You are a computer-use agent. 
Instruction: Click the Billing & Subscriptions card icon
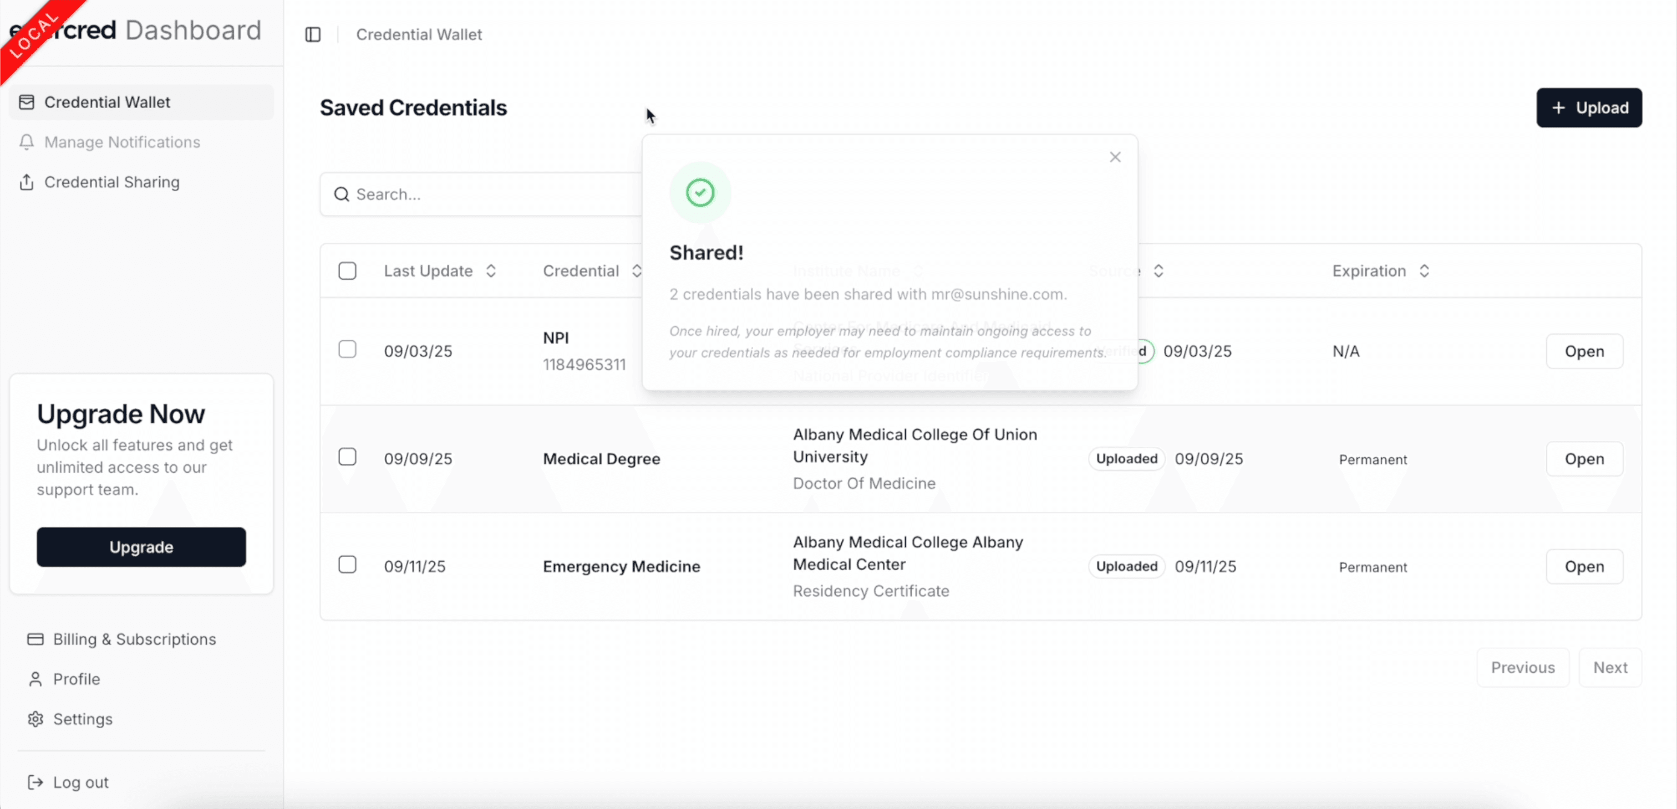tap(35, 639)
